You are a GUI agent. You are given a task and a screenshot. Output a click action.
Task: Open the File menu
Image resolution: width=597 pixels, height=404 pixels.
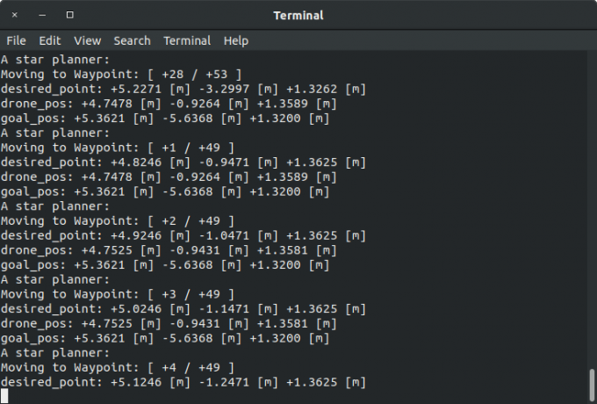[x=16, y=40]
